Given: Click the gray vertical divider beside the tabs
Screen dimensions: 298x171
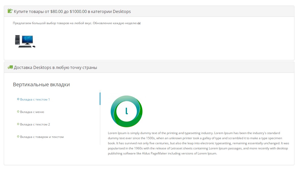Looking at the screenshot, I should 100,127.
